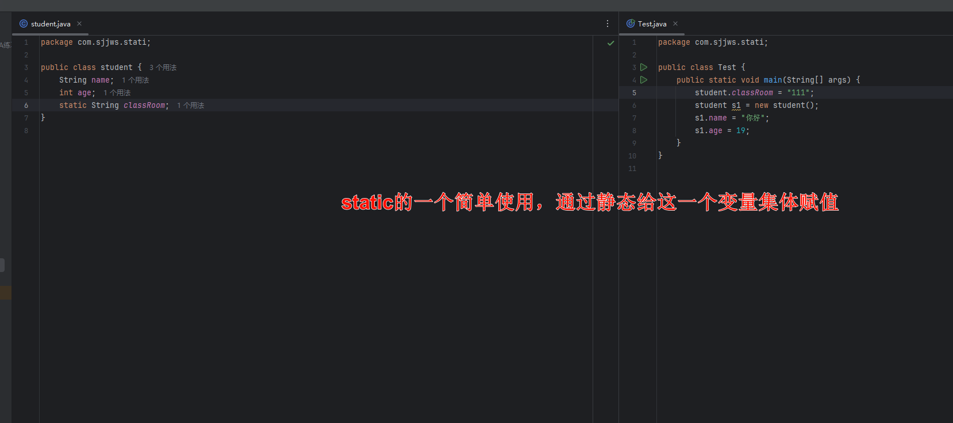Click line number 5 in Test.java gutter
953x423 pixels.
tap(634, 93)
